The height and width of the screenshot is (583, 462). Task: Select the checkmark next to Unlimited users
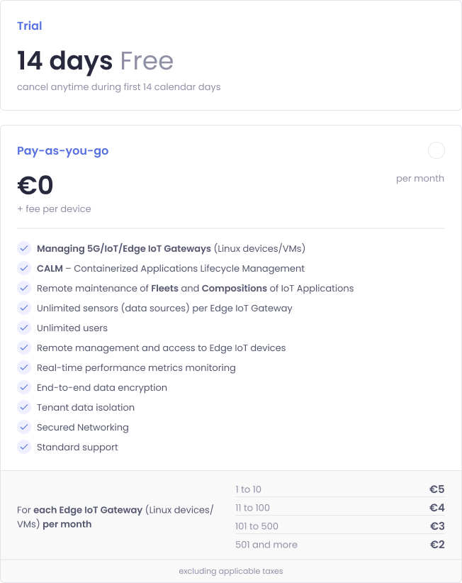pyautogui.click(x=23, y=328)
